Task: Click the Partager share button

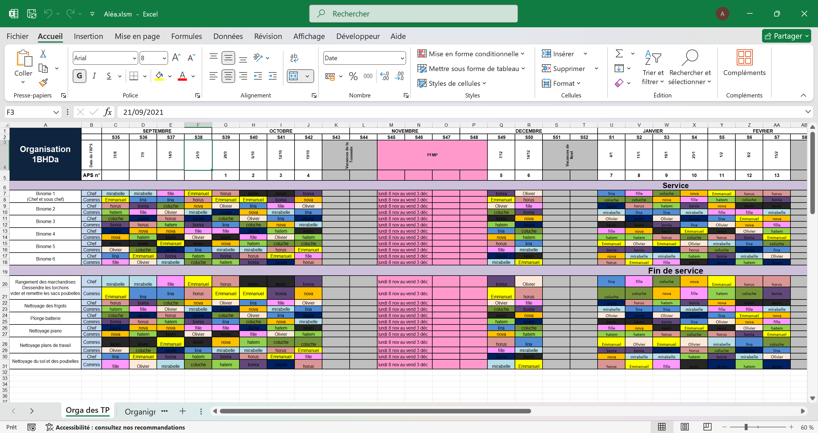Action: (x=786, y=36)
